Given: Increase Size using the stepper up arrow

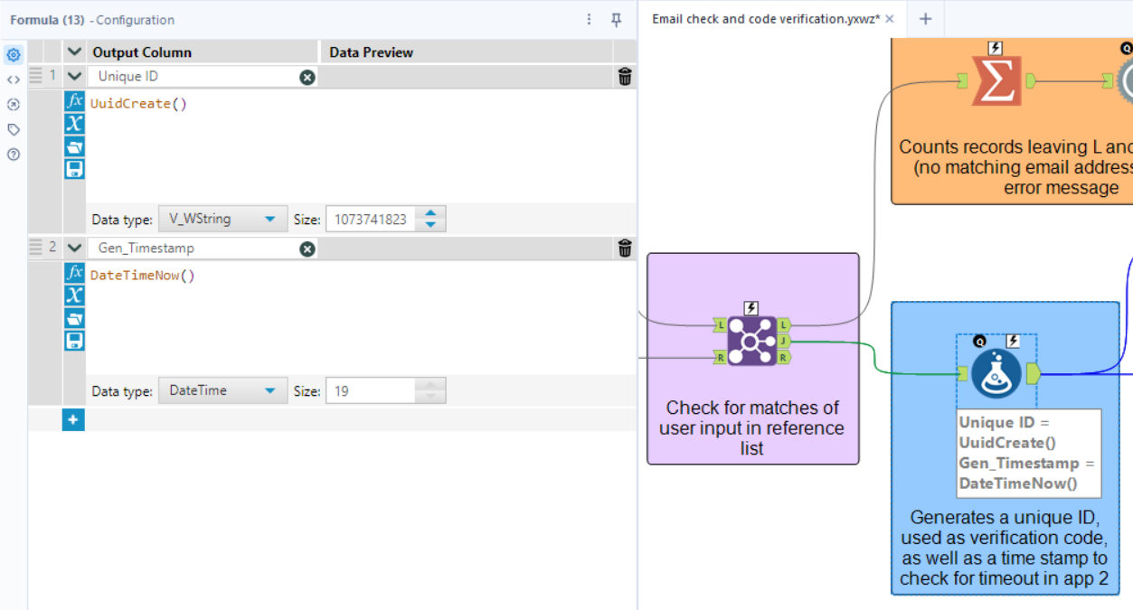Looking at the screenshot, I should [430, 212].
